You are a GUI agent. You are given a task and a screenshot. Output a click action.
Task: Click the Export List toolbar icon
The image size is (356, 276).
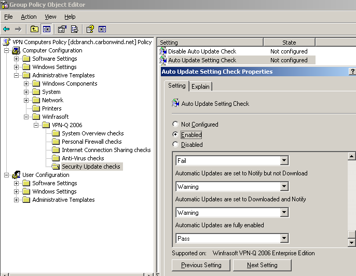75,29
